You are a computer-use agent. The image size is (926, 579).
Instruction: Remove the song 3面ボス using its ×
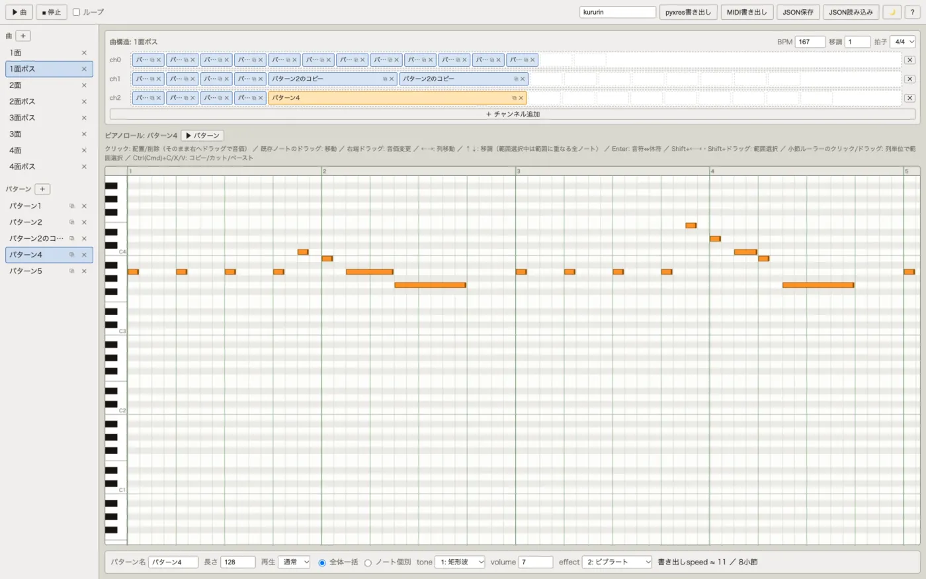[84, 118]
